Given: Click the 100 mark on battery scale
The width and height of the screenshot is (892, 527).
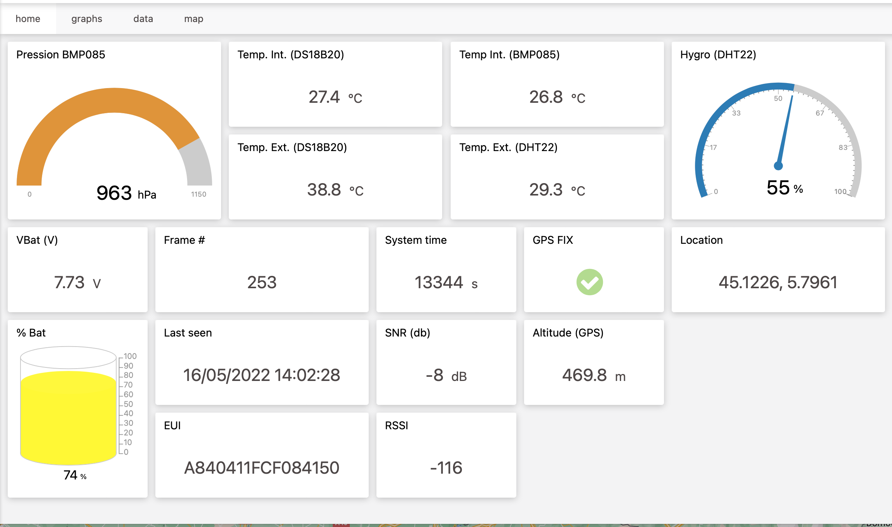Looking at the screenshot, I should (x=130, y=356).
